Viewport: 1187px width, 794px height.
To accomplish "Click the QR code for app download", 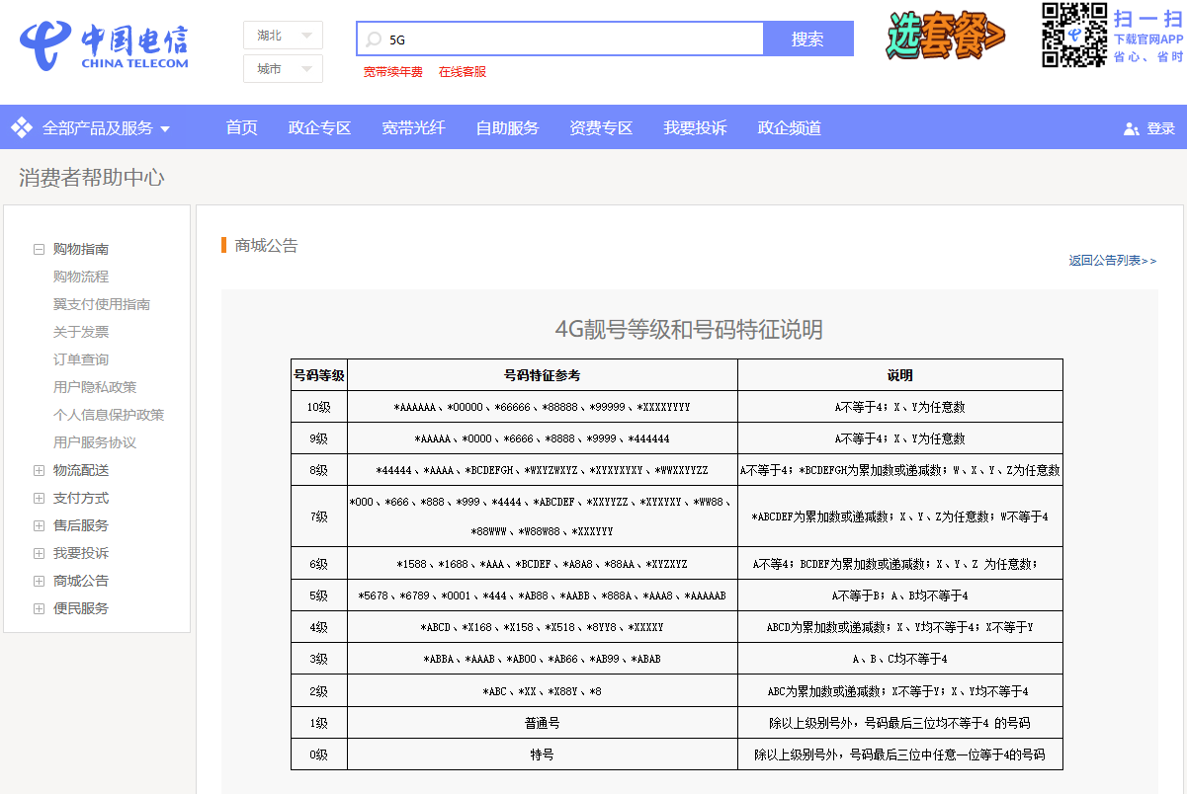I will 1073,36.
